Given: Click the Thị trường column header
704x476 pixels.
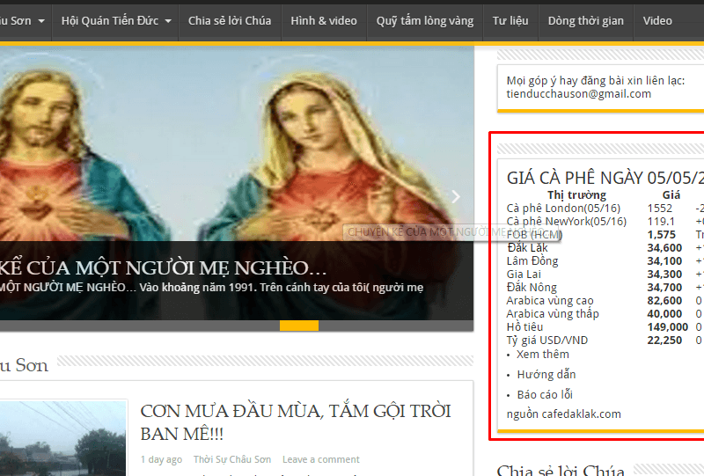Looking at the screenshot, I should pyautogui.click(x=576, y=195).
